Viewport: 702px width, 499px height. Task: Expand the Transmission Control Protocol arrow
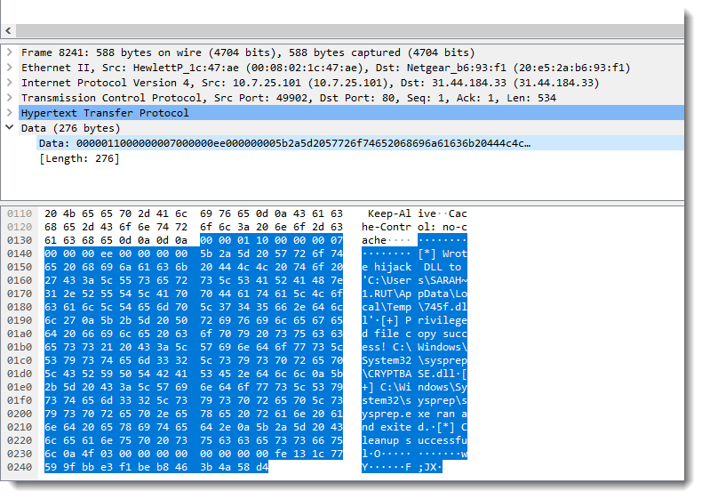pyautogui.click(x=10, y=98)
